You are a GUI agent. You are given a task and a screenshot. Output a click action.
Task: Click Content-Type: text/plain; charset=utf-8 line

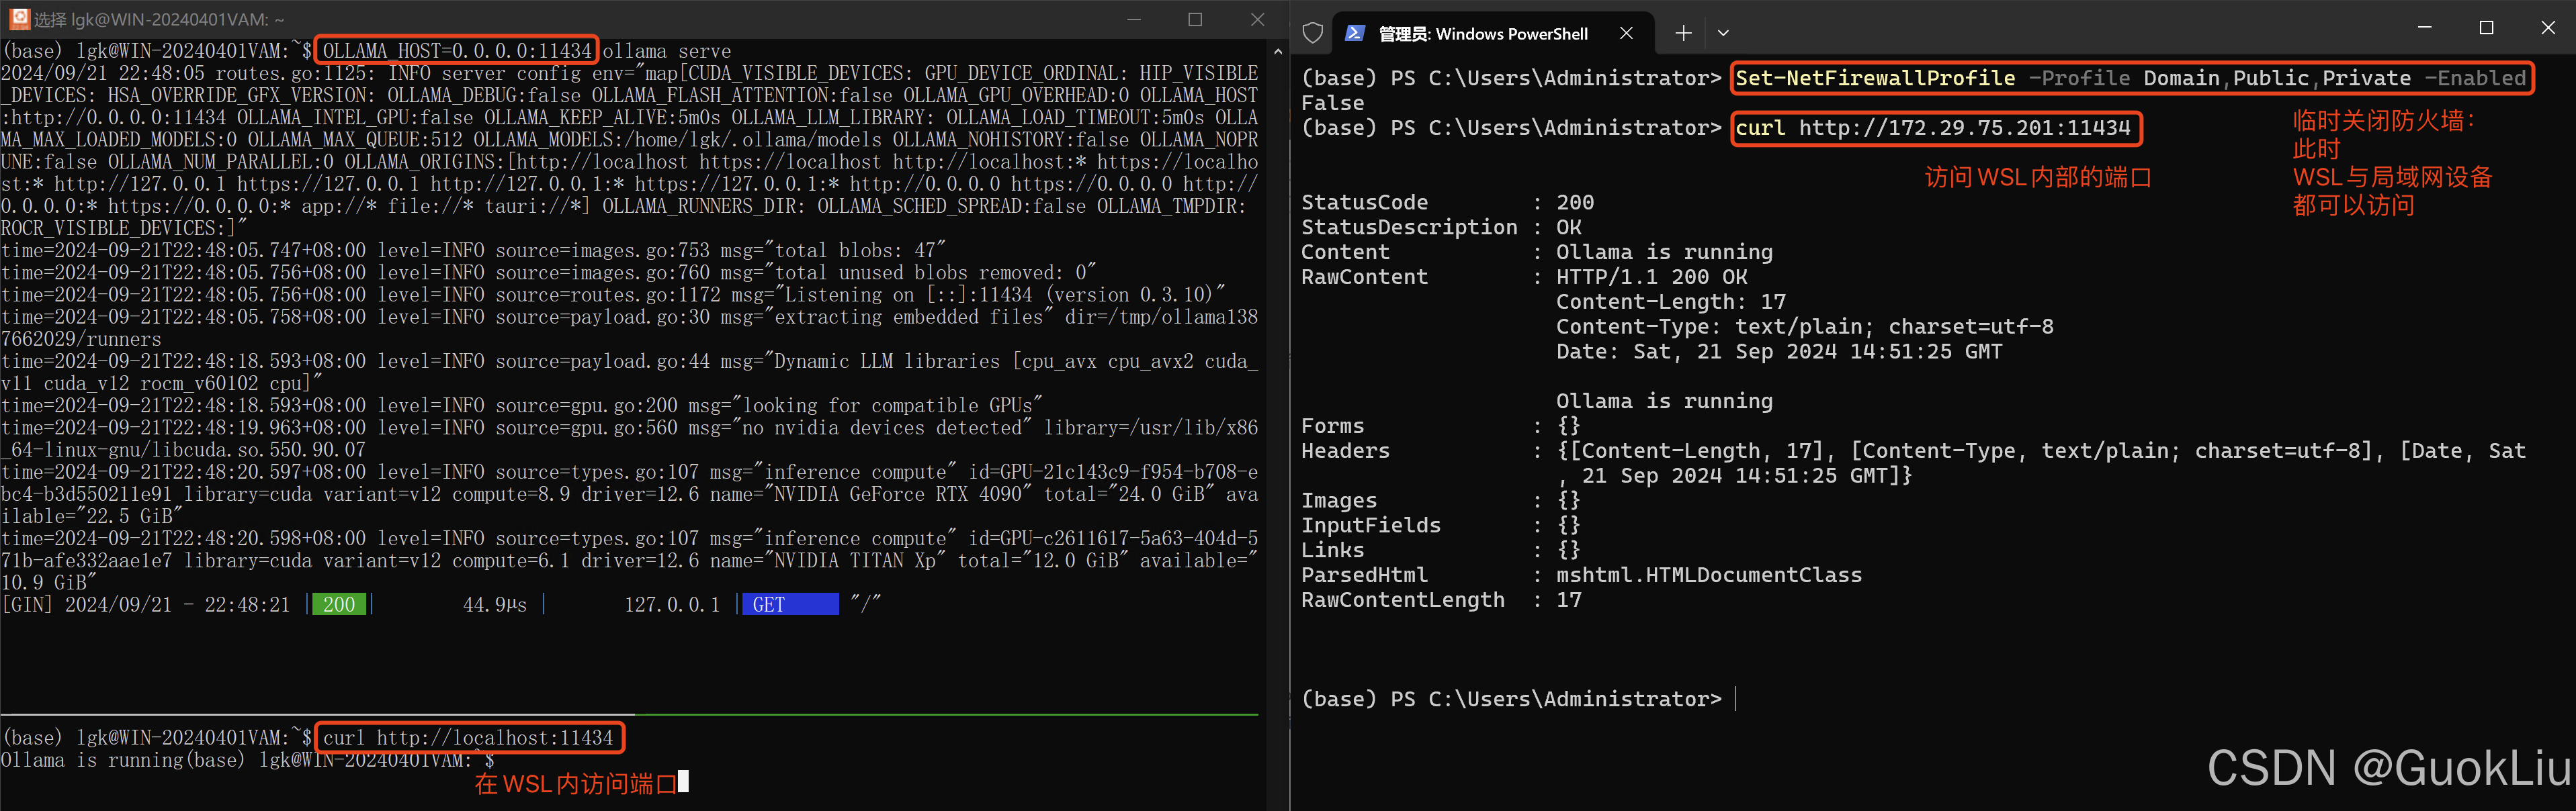point(1804,326)
